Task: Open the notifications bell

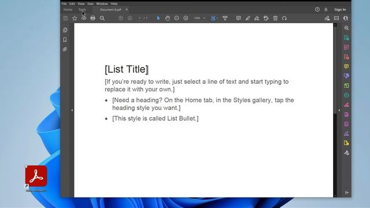Action: point(326,9)
